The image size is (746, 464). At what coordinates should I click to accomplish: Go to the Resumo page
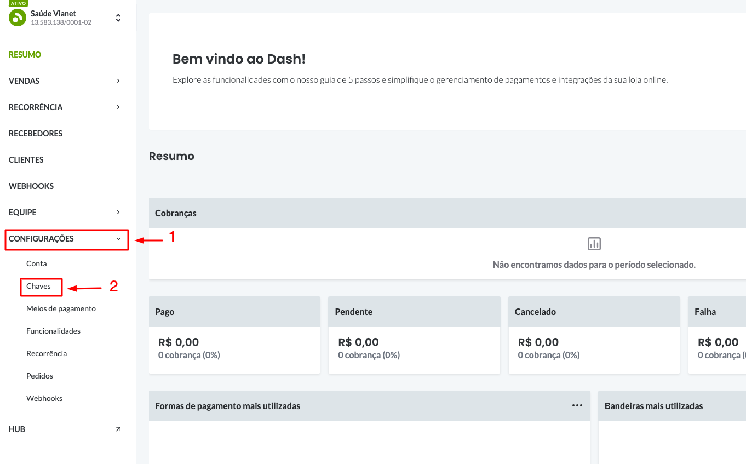point(25,55)
